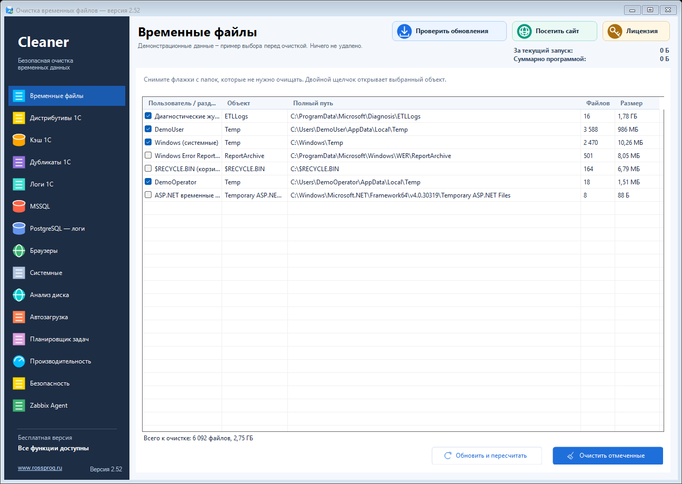682x484 pixels.
Task: Sort by the Объект column header
Action: (x=255, y=103)
